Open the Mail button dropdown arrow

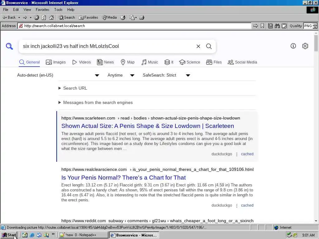point(136,17)
